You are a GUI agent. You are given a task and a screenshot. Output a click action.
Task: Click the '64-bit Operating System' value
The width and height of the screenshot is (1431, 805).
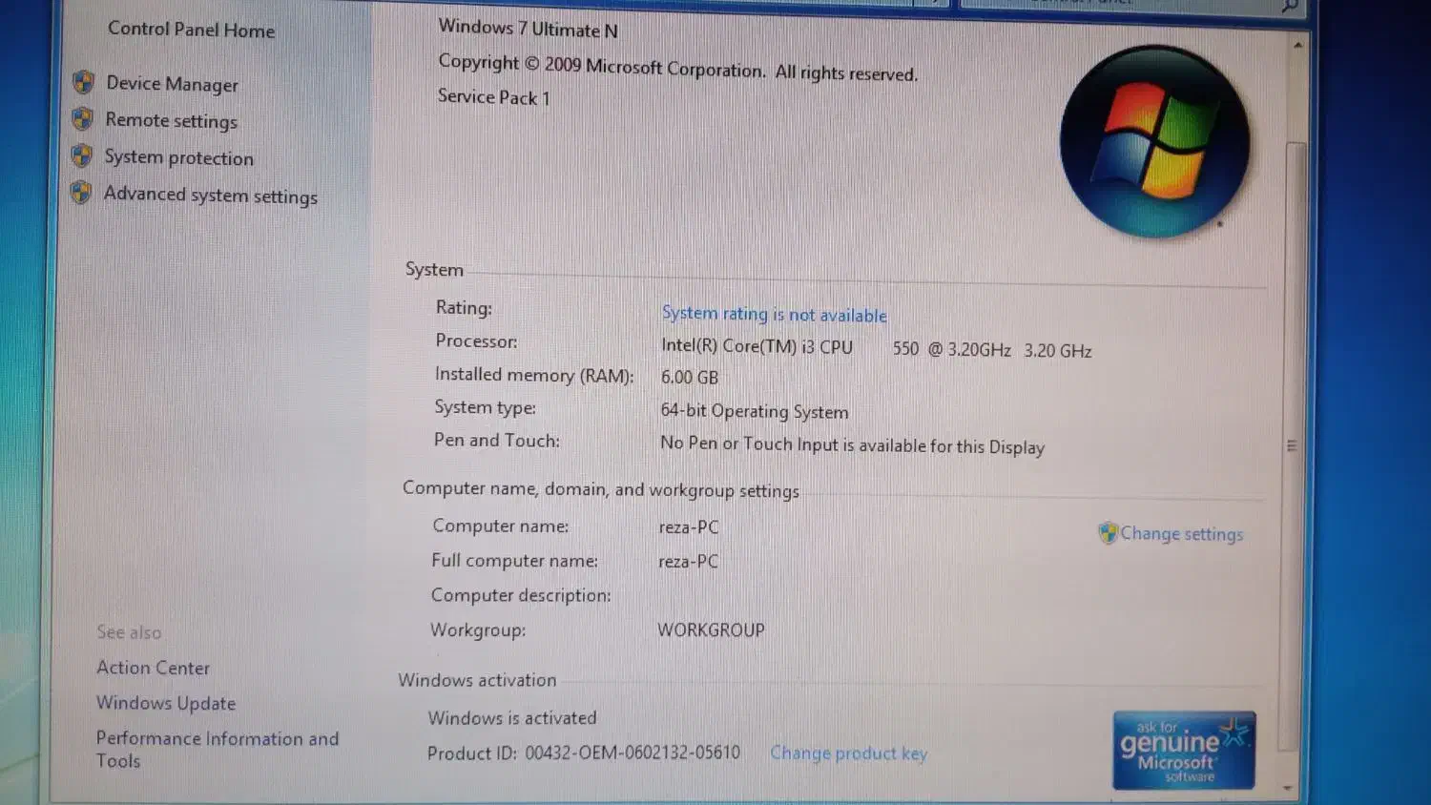[x=754, y=411]
